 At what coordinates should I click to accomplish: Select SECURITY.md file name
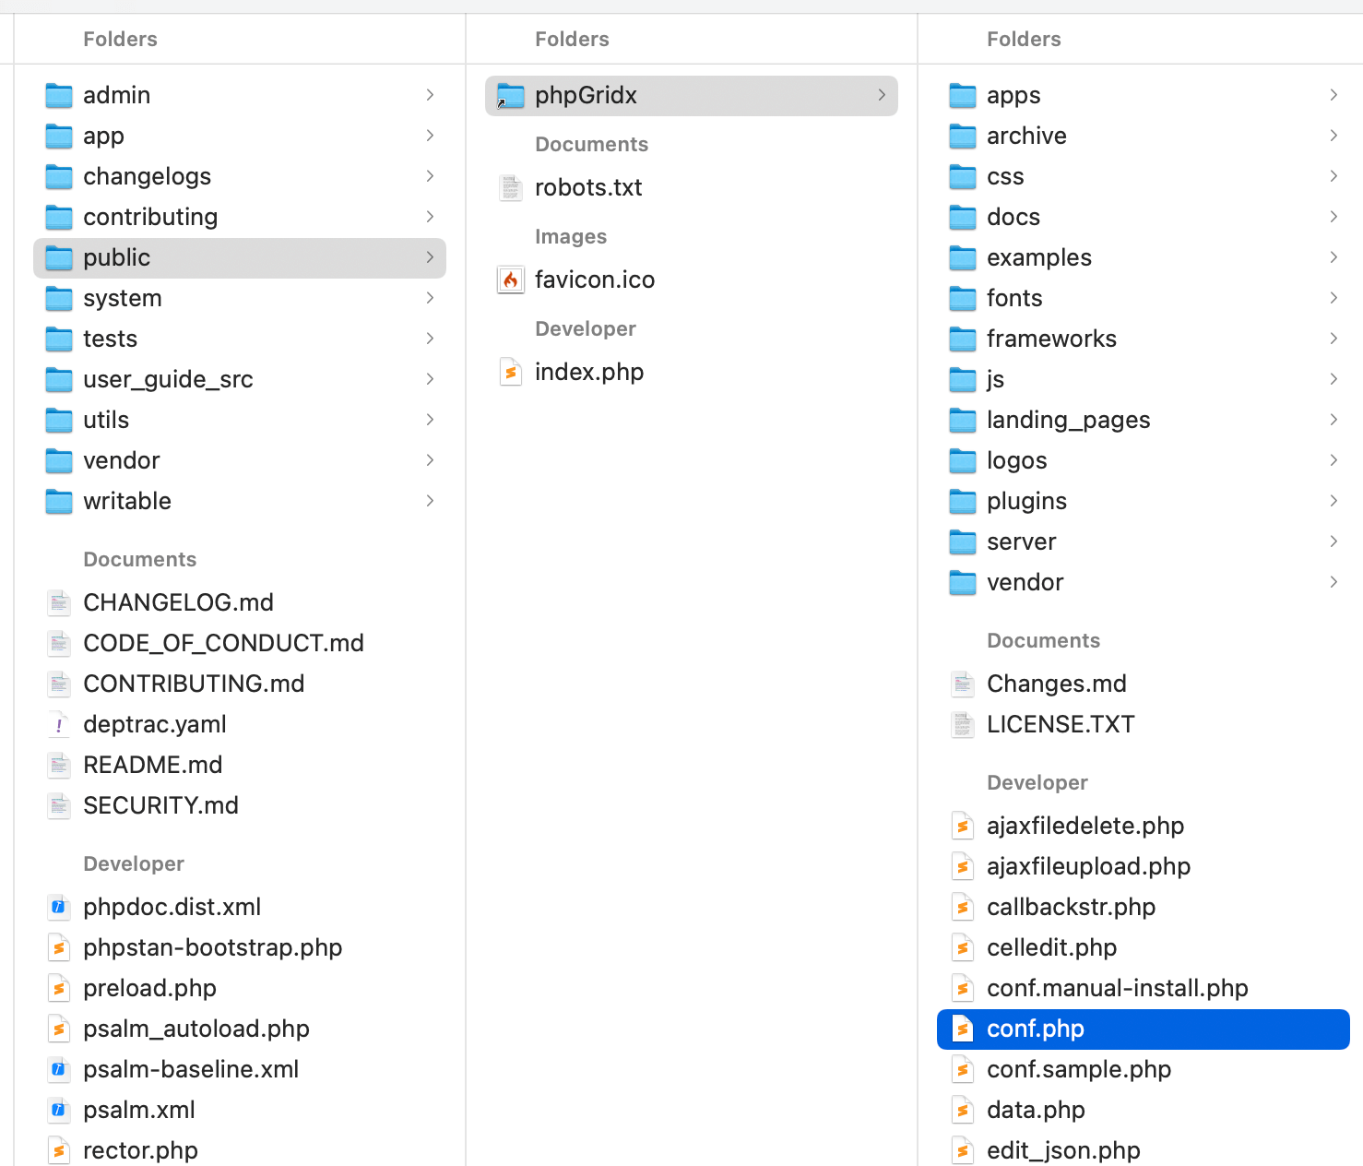[160, 805]
